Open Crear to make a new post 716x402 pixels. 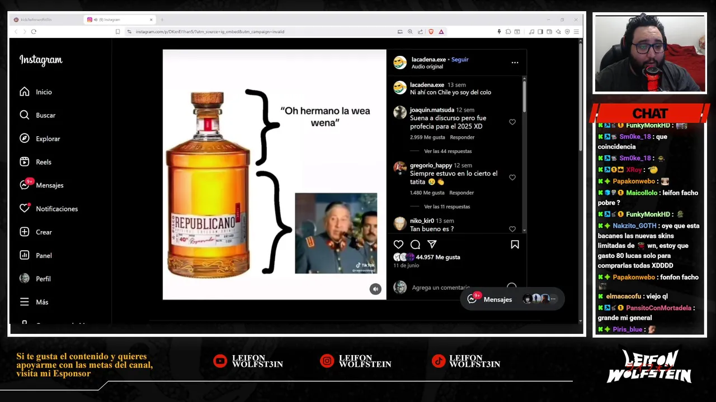[36, 232]
